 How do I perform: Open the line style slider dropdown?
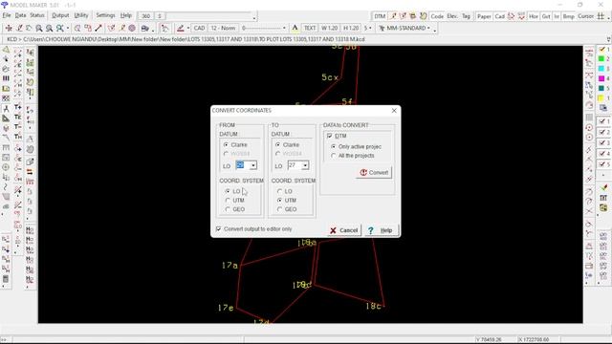coord(284,28)
